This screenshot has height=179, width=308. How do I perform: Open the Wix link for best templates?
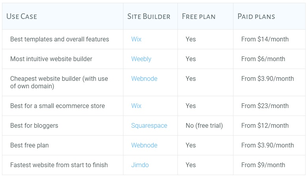coord(136,39)
